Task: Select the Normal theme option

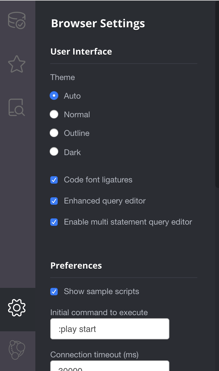Action: click(x=54, y=114)
